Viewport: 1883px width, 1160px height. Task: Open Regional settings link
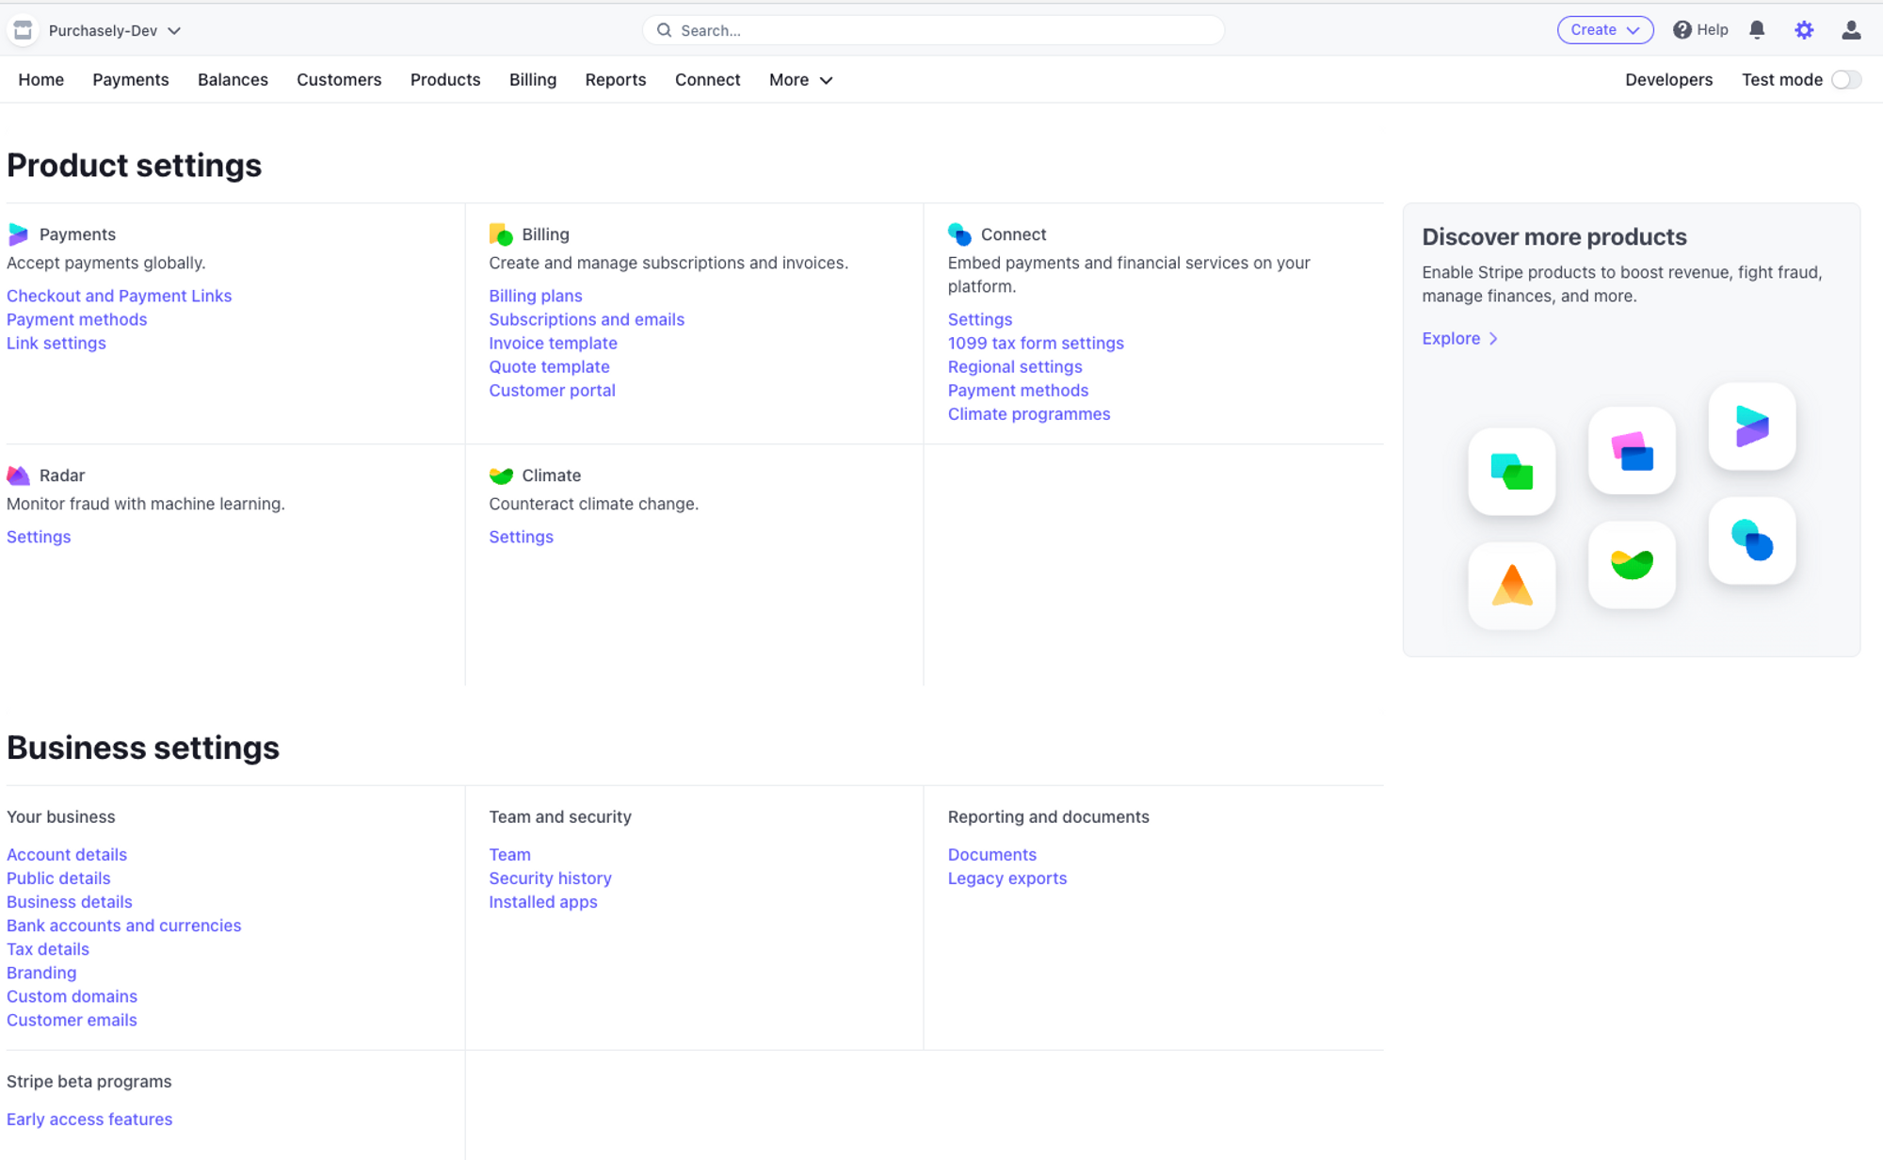pyautogui.click(x=1015, y=366)
